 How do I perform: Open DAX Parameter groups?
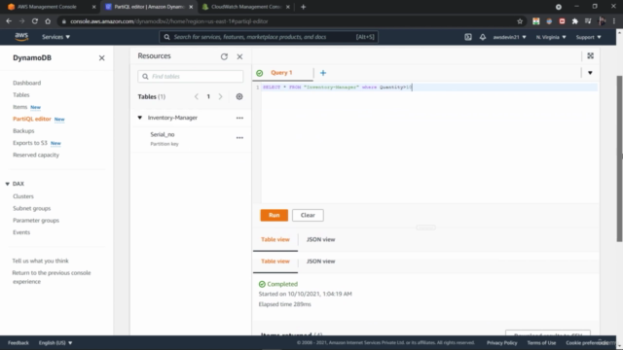point(36,221)
